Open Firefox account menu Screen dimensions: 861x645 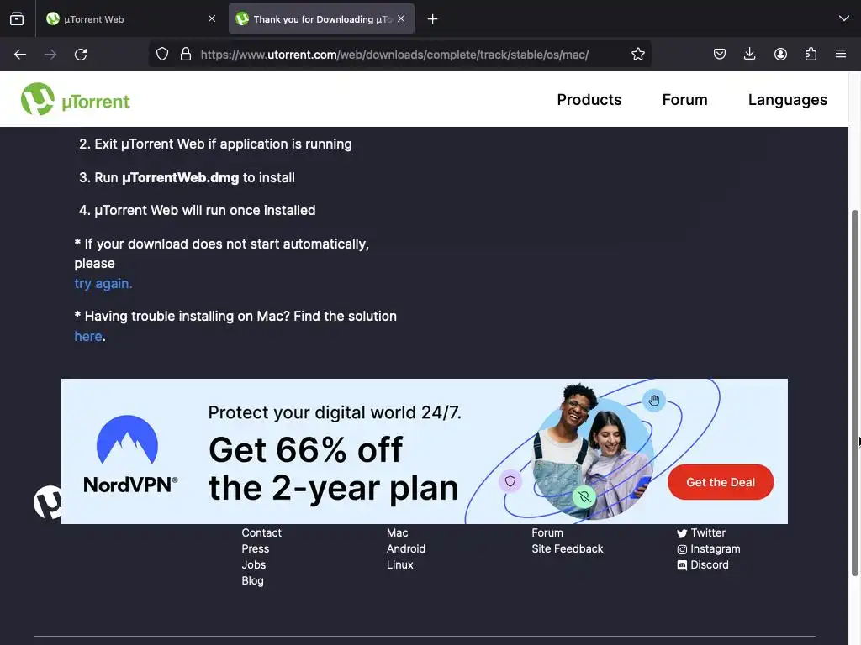tap(780, 55)
